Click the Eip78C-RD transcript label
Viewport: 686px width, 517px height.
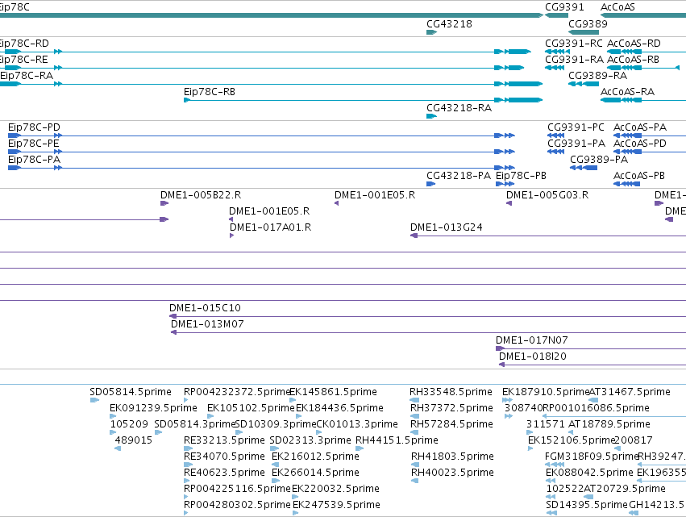24,44
